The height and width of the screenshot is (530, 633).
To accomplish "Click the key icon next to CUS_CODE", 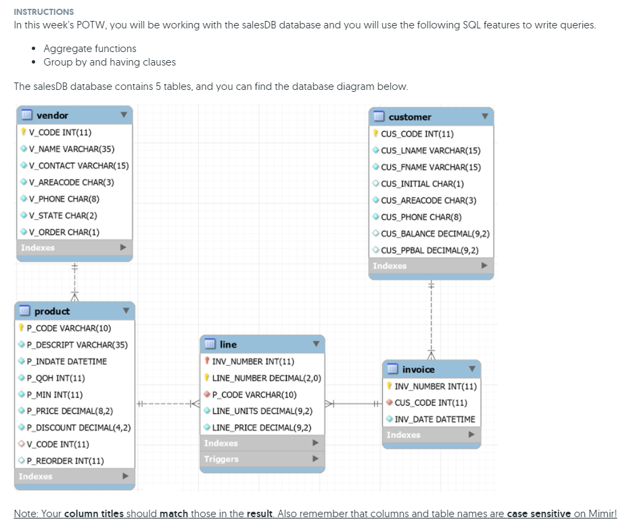I will [374, 134].
